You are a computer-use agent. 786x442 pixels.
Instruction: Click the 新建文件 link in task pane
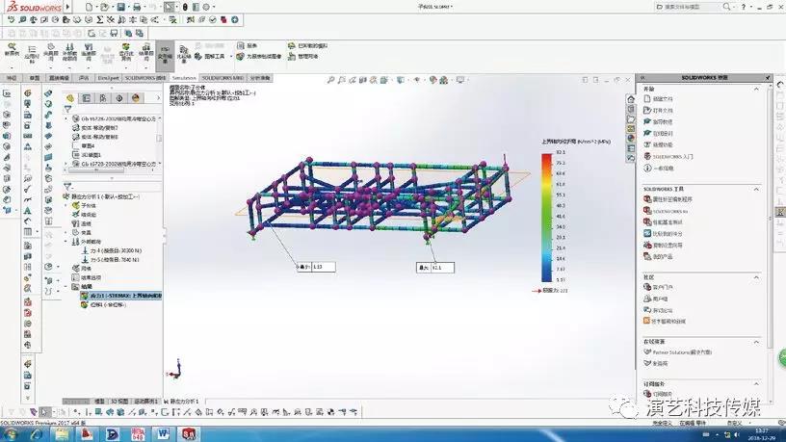tap(658, 99)
